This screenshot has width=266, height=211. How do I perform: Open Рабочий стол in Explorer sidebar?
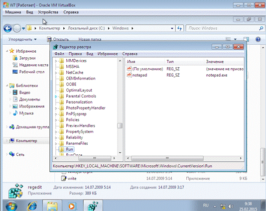pyautogui.click(x=28, y=72)
